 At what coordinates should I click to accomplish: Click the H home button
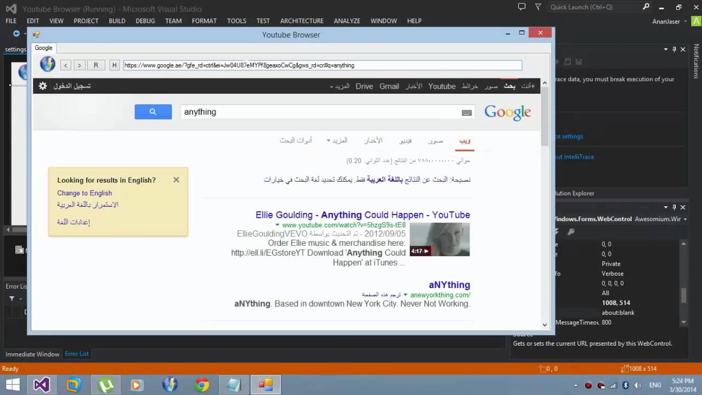(x=114, y=65)
